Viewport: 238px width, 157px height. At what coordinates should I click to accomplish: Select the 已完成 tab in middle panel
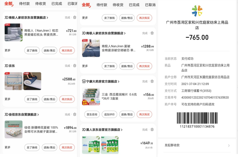(134, 5)
